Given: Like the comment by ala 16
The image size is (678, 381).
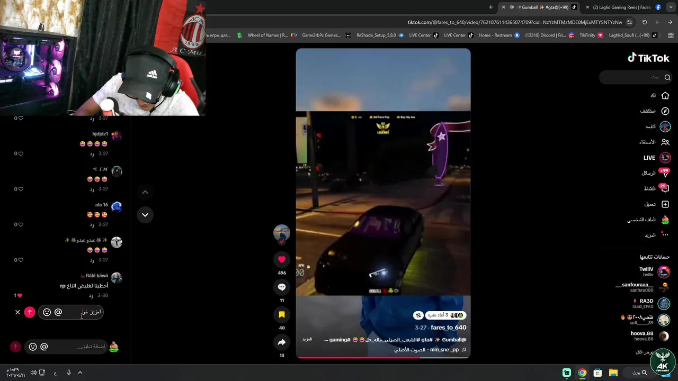Looking at the screenshot, I should [21, 224].
